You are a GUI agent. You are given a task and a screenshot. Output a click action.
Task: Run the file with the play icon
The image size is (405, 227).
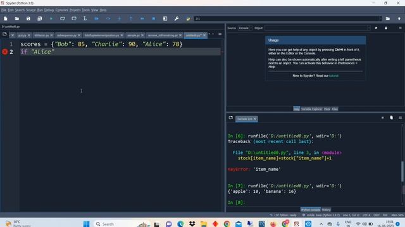pos(51,18)
